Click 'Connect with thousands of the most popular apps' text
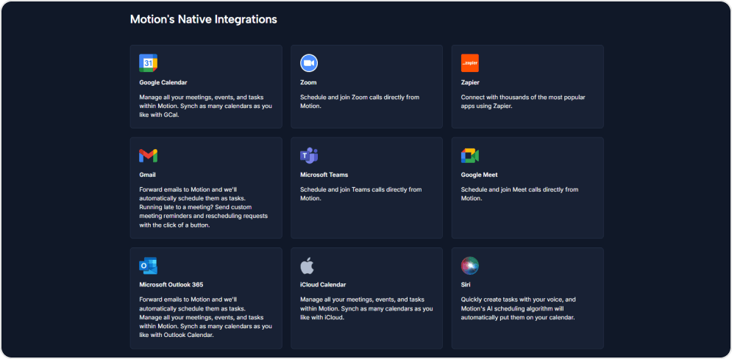This screenshot has width=732, height=359. [523, 101]
